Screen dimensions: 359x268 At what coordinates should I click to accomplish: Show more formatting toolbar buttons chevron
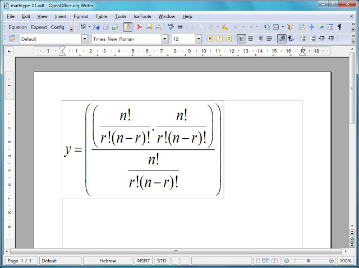[x=353, y=36]
